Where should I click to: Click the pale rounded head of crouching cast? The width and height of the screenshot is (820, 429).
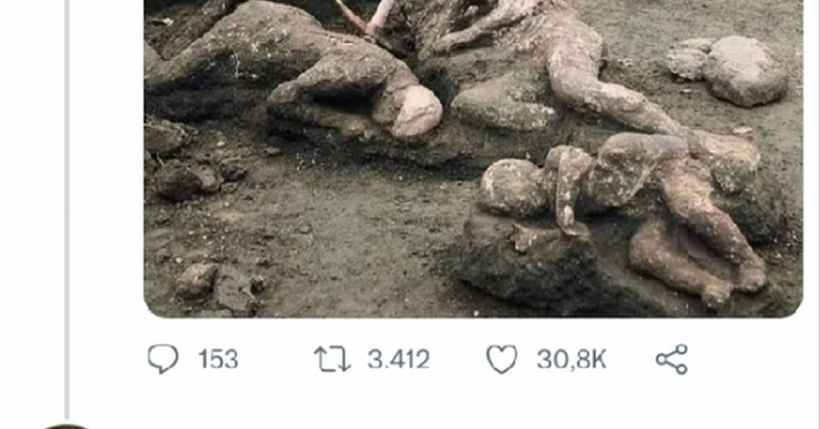[417, 112]
